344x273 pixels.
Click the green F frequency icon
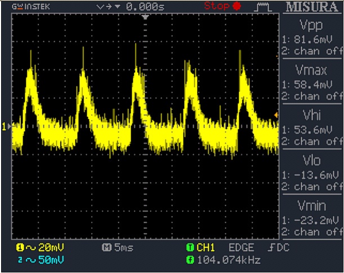190,260
